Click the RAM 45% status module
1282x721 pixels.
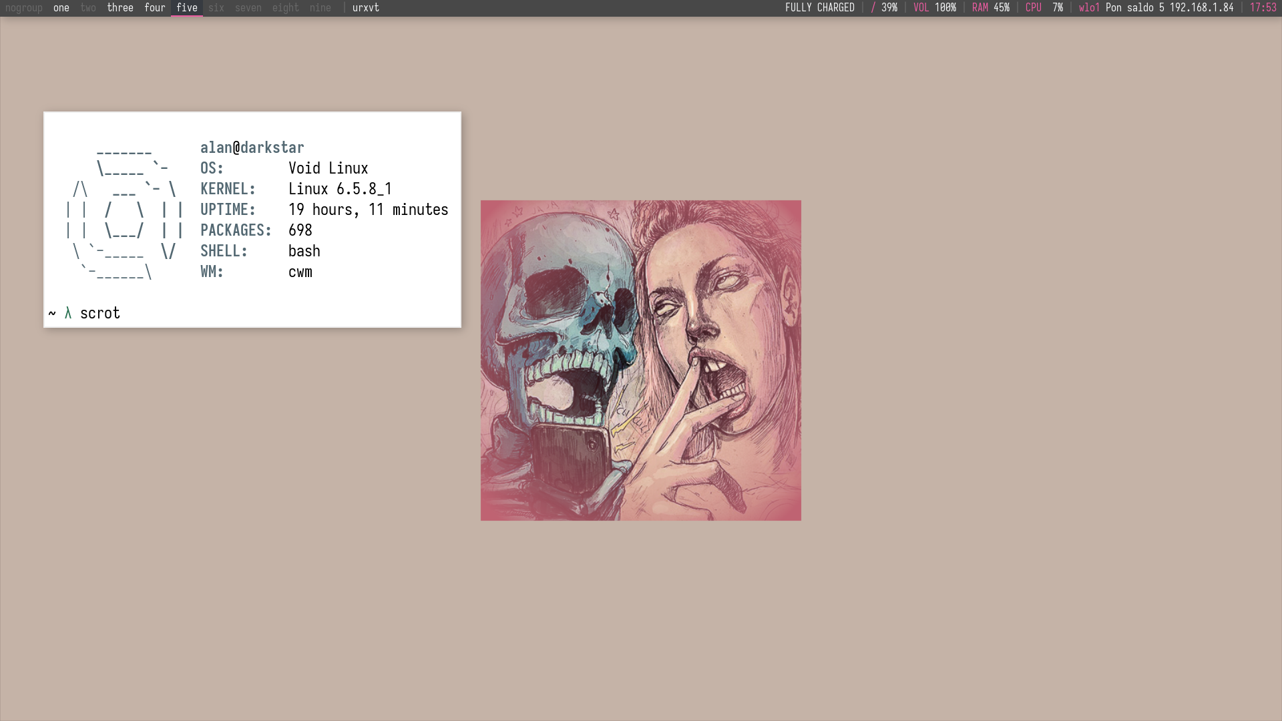click(991, 8)
